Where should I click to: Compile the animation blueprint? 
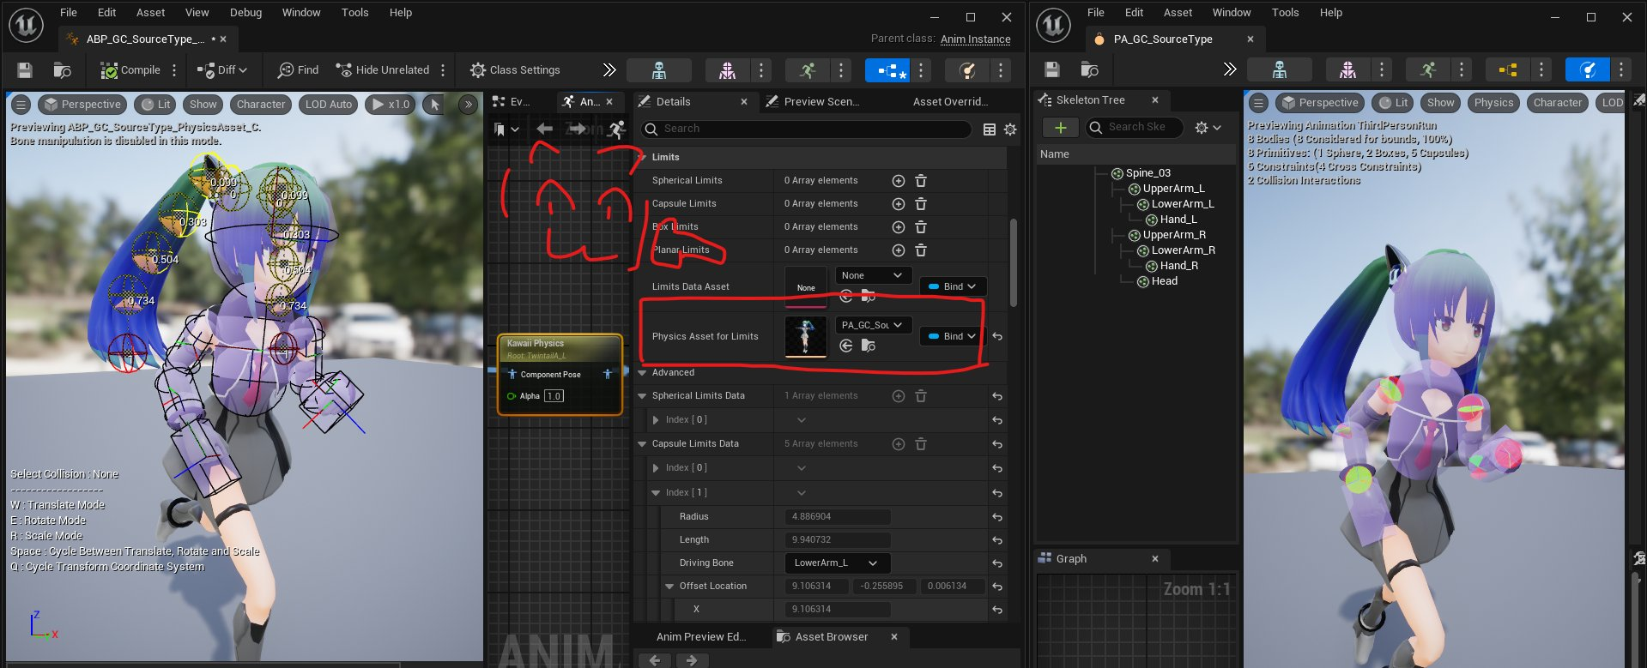[x=130, y=70]
